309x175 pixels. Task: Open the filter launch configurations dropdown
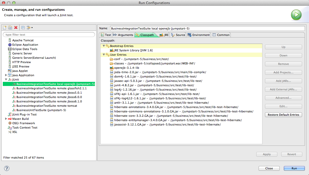coord(30,27)
